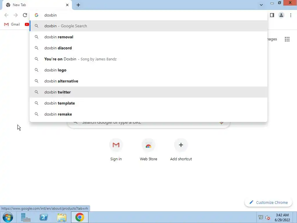Open the Google apps grid
297x223 pixels.
(287, 39)
